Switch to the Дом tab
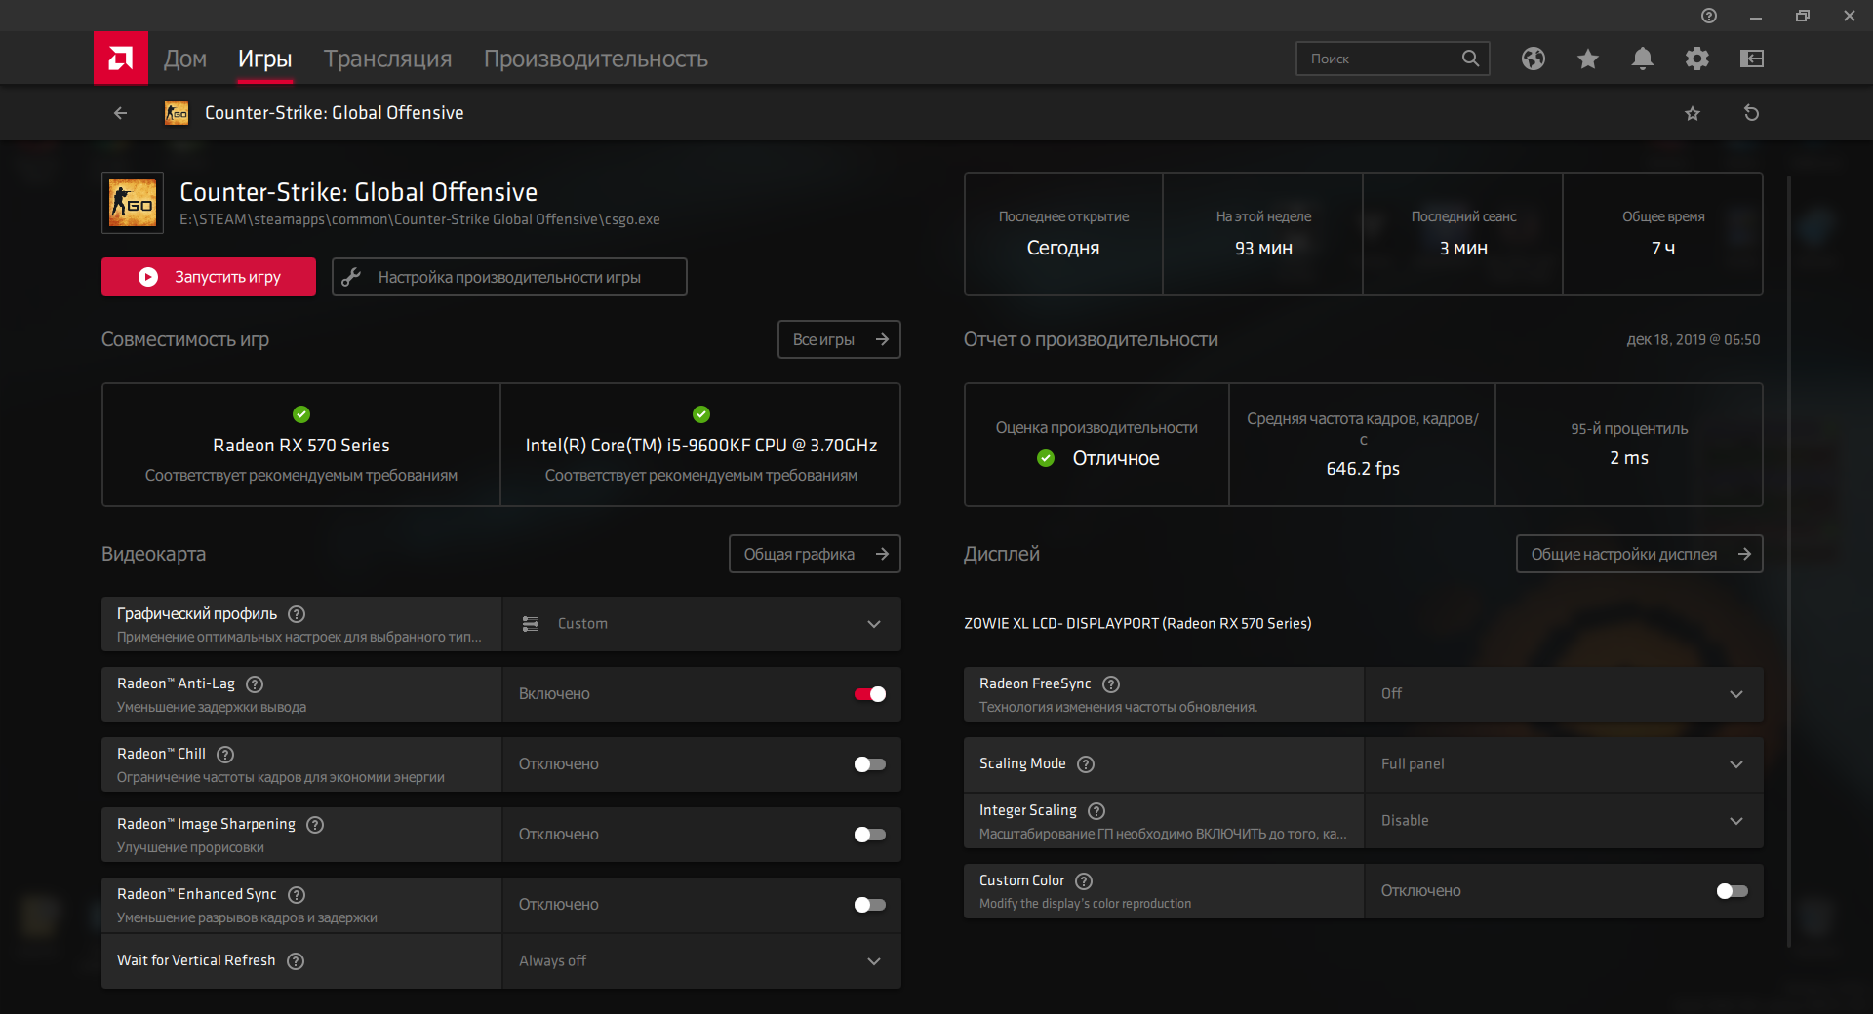The height and width of the screenshot is (1014, 1873). 185,58
